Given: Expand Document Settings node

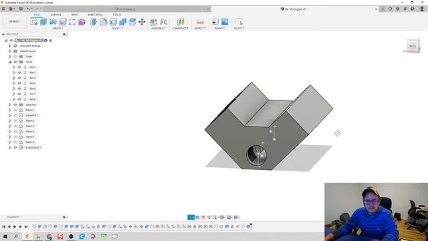Looking at the screenshot, I should (x=10, y=46).
